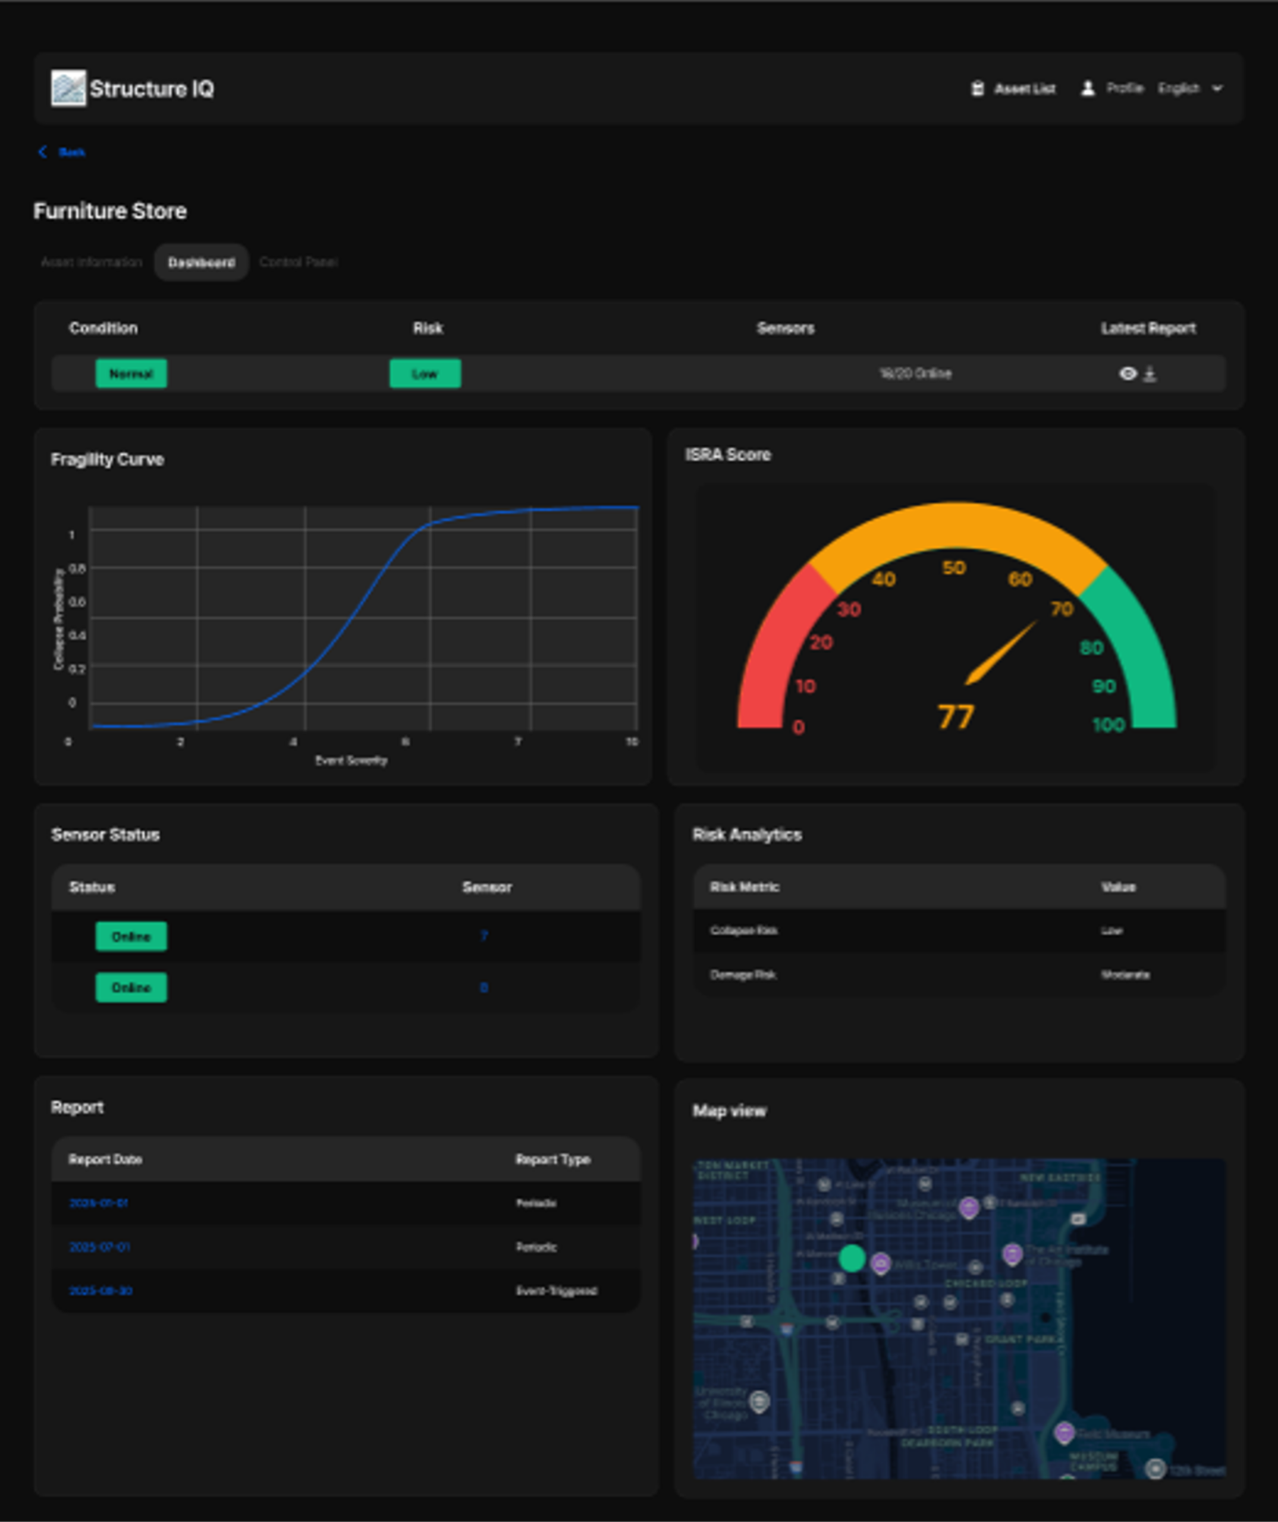1278x1522 pixels.
Task: Click the Structure IQ logo image
Action: tap(68, 89)
